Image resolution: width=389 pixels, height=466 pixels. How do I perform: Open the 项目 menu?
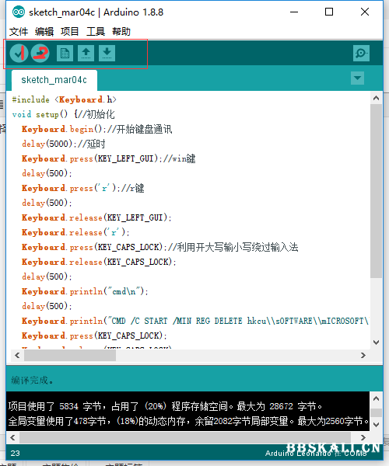70,31
